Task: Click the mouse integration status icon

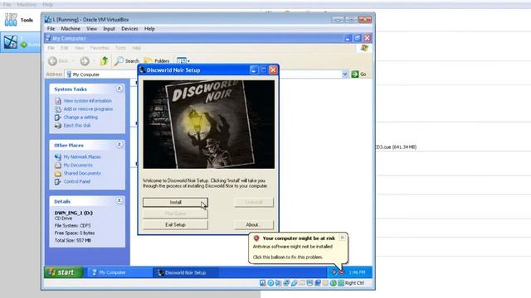Action: [x=334, y=283]
